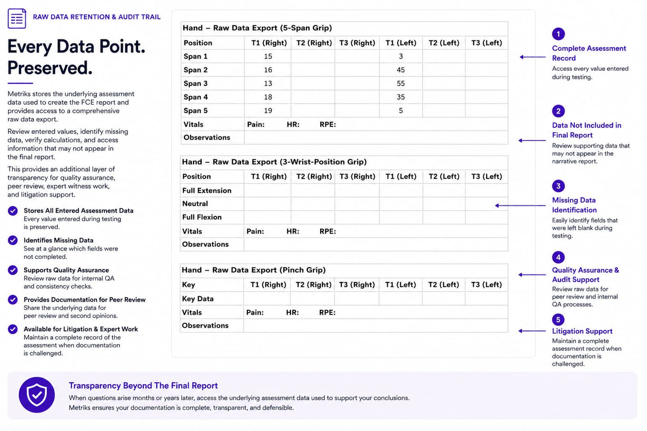Click empty Full Extension T1 (Right) cell
Image resolution: width=647 pixels, height=431 pixels.
point(267,191)
